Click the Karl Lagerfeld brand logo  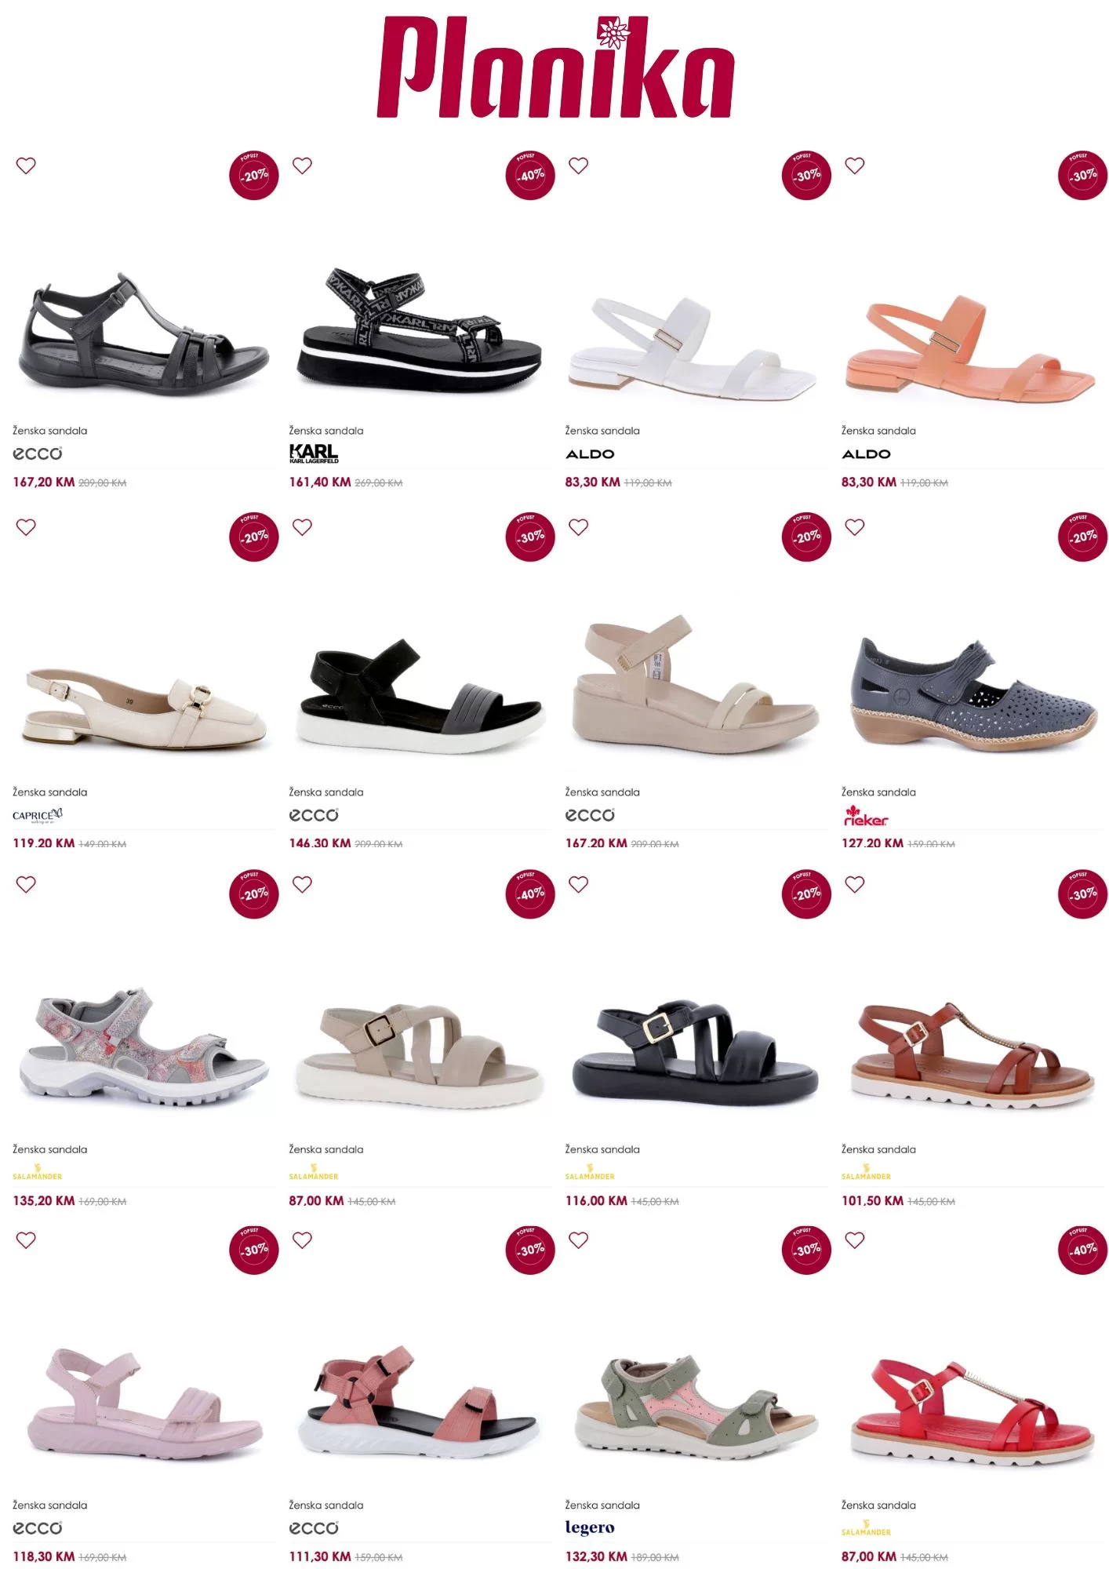[314, 453]
